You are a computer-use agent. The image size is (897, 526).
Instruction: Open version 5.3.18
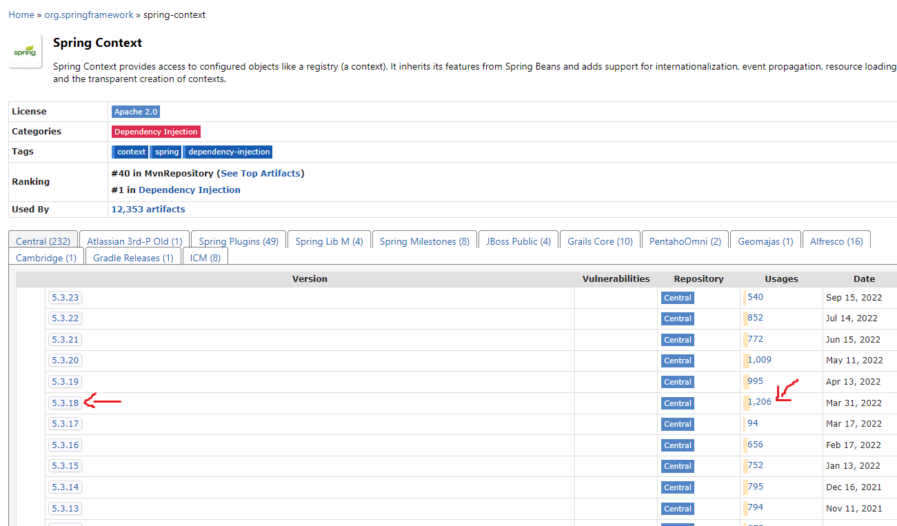pos(65,403)
